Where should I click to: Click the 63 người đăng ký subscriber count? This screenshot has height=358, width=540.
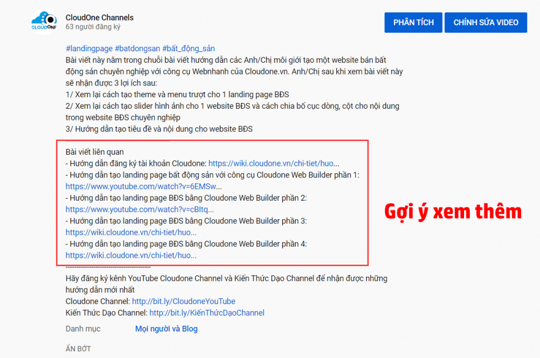[93, 27]
